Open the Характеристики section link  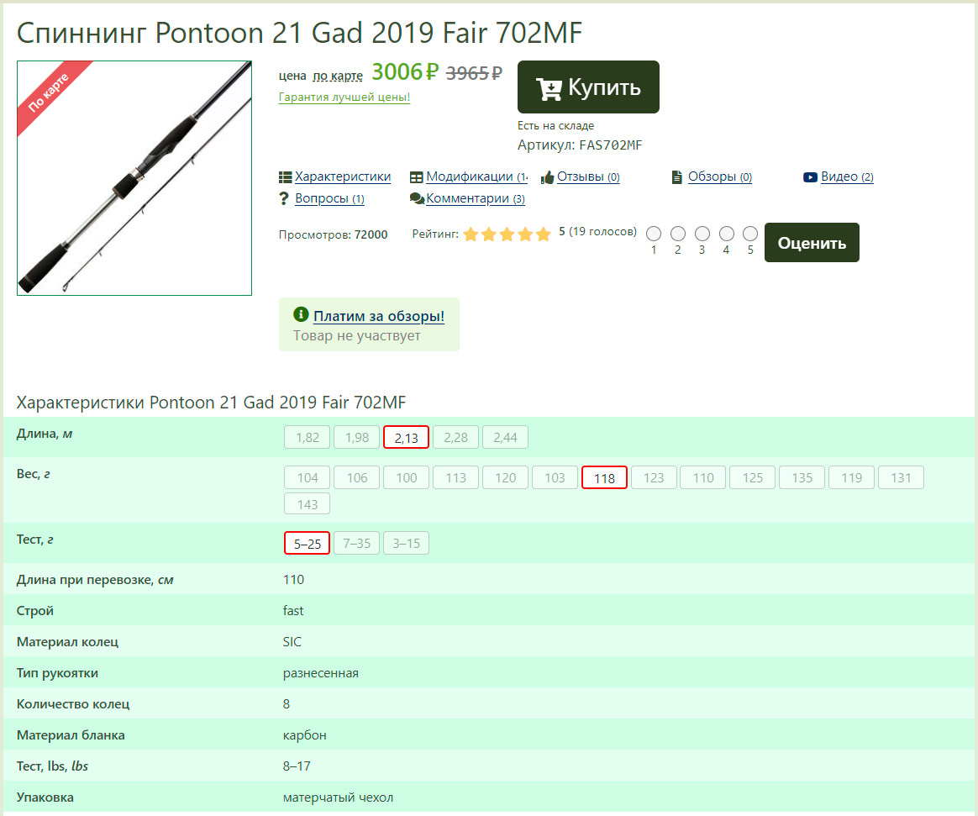(343, 176)
